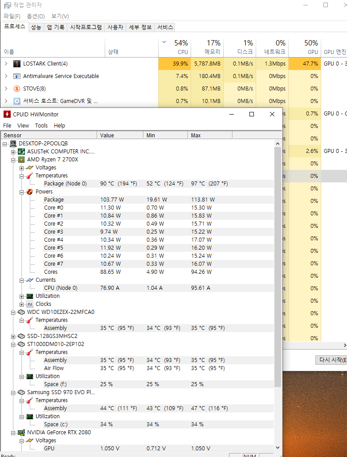Click the DESKTOP-2POOLQB computer icon
The height and width of the screenshot is (457, 347).
click(13, 144)
